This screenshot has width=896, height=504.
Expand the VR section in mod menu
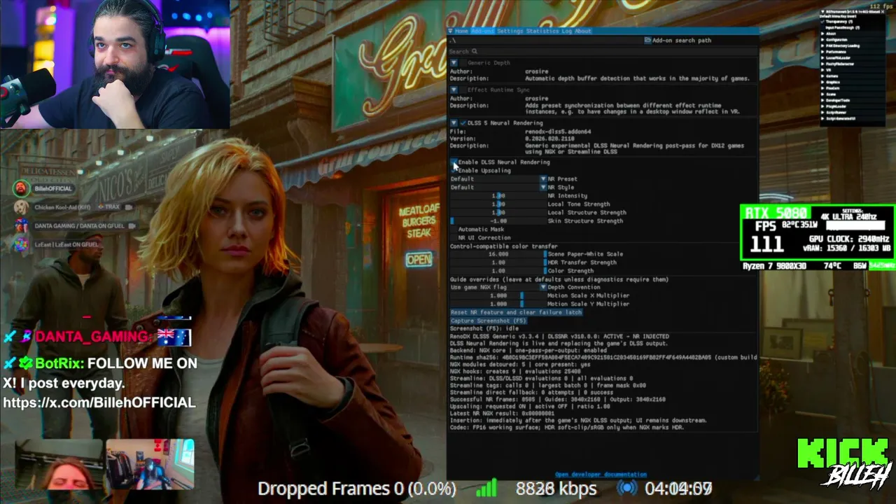[827, 70]
